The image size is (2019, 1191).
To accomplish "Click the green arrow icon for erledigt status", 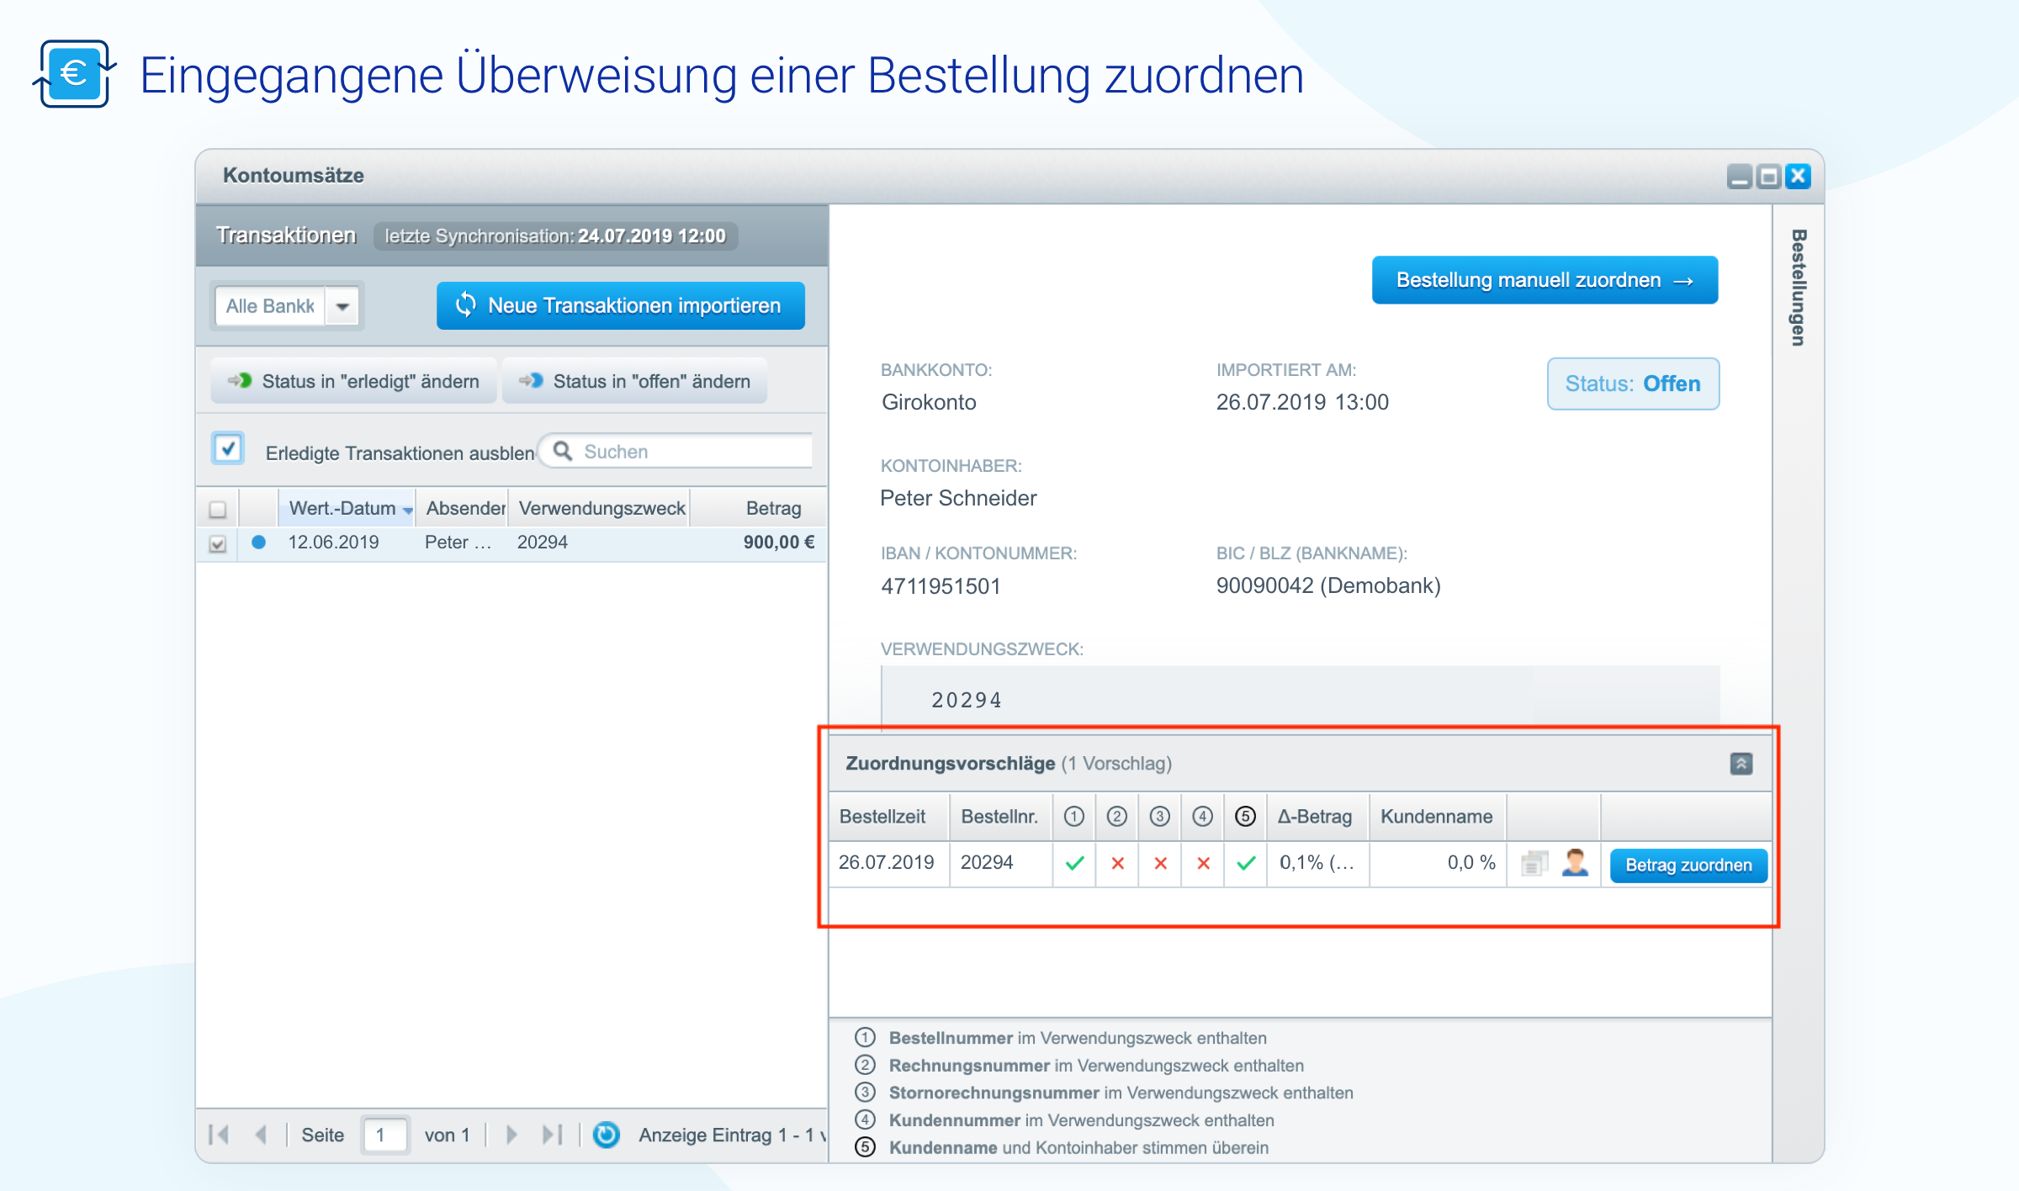I will 240,380.
